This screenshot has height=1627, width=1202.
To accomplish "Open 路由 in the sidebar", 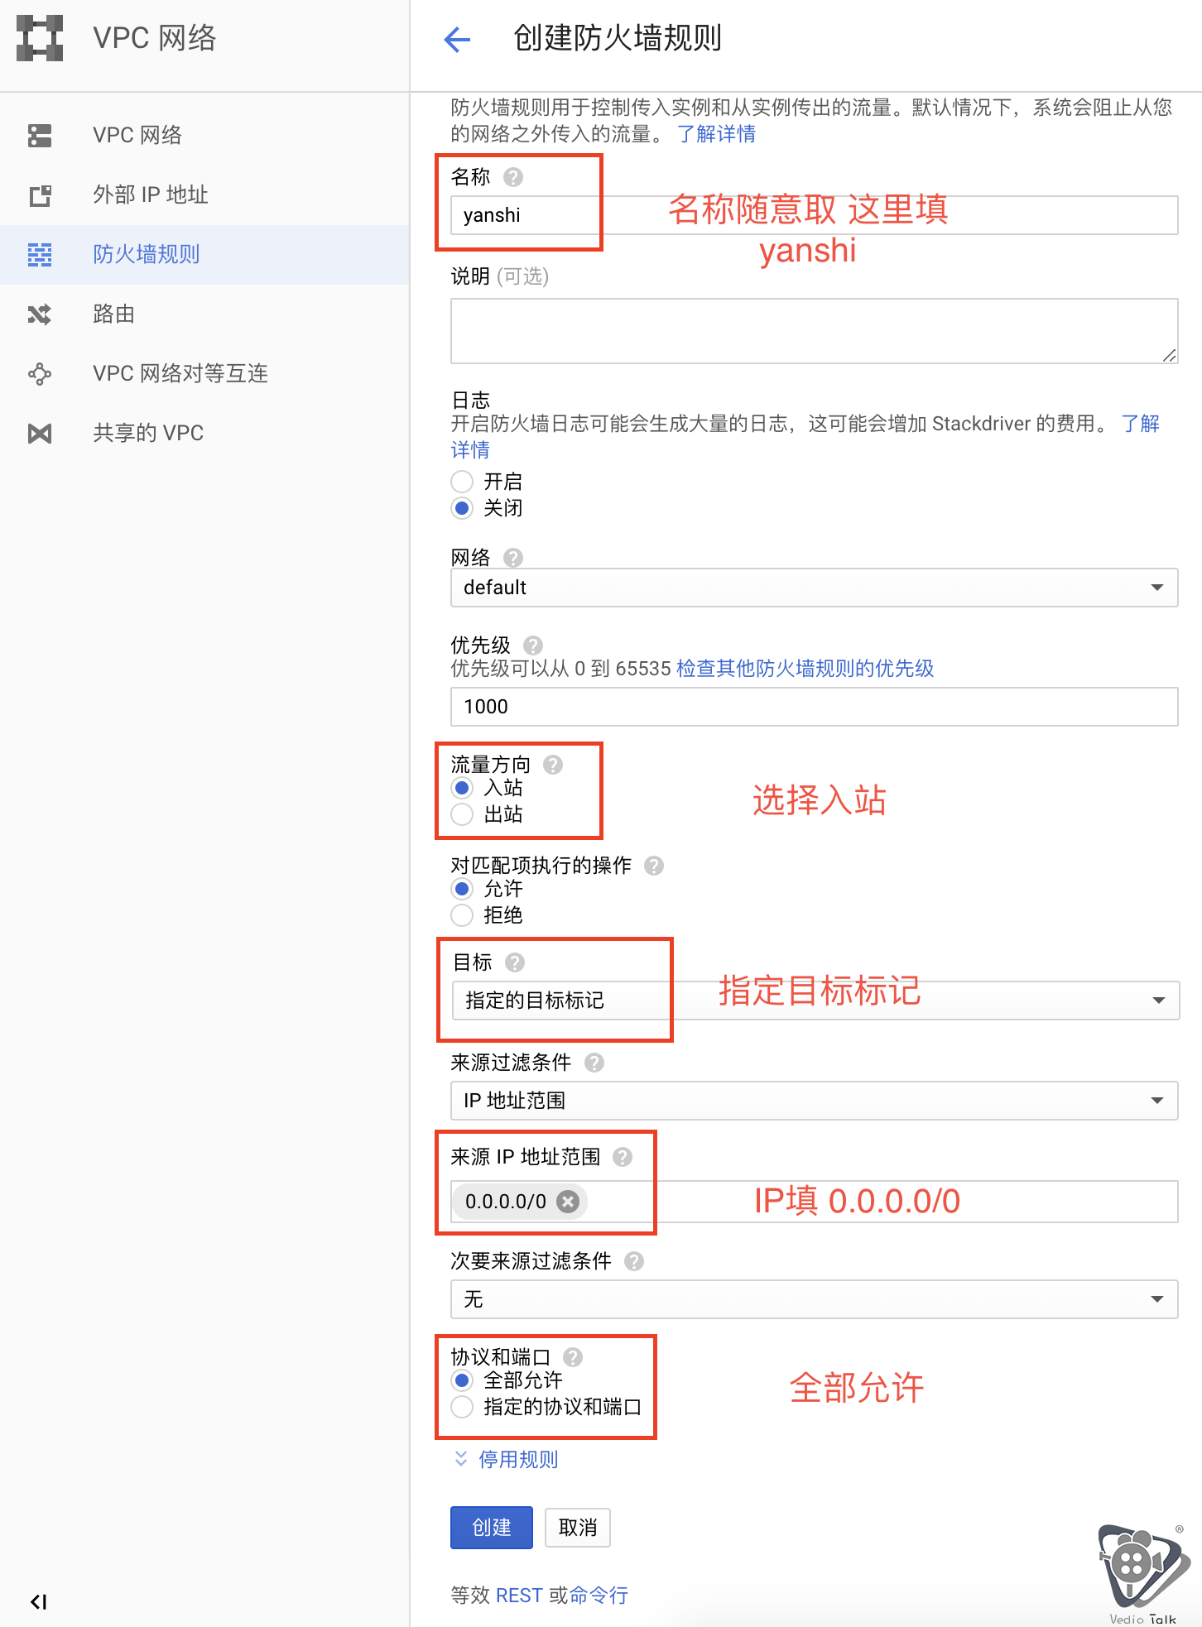I will click(x=204, y=314).
